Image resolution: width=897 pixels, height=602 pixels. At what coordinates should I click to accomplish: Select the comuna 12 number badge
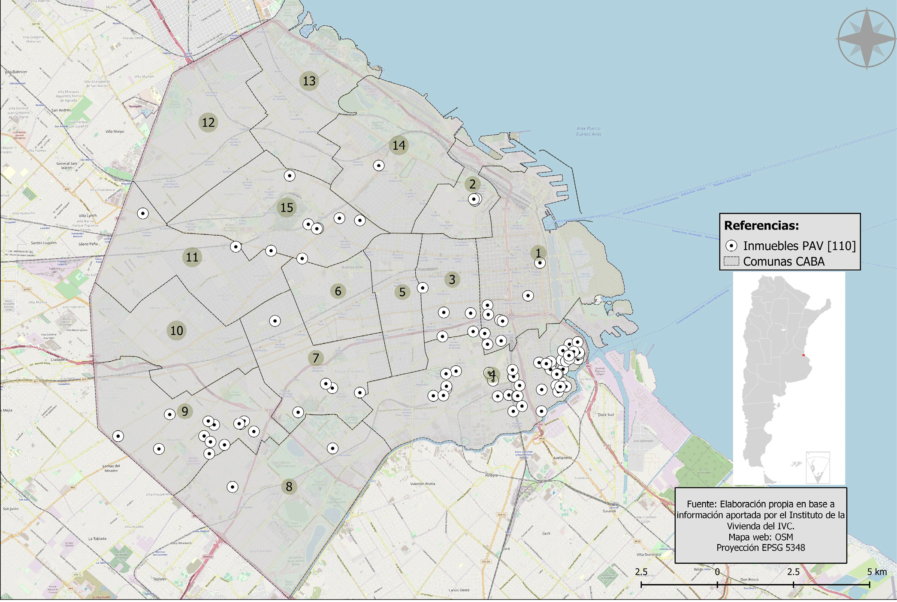(208, 123)
